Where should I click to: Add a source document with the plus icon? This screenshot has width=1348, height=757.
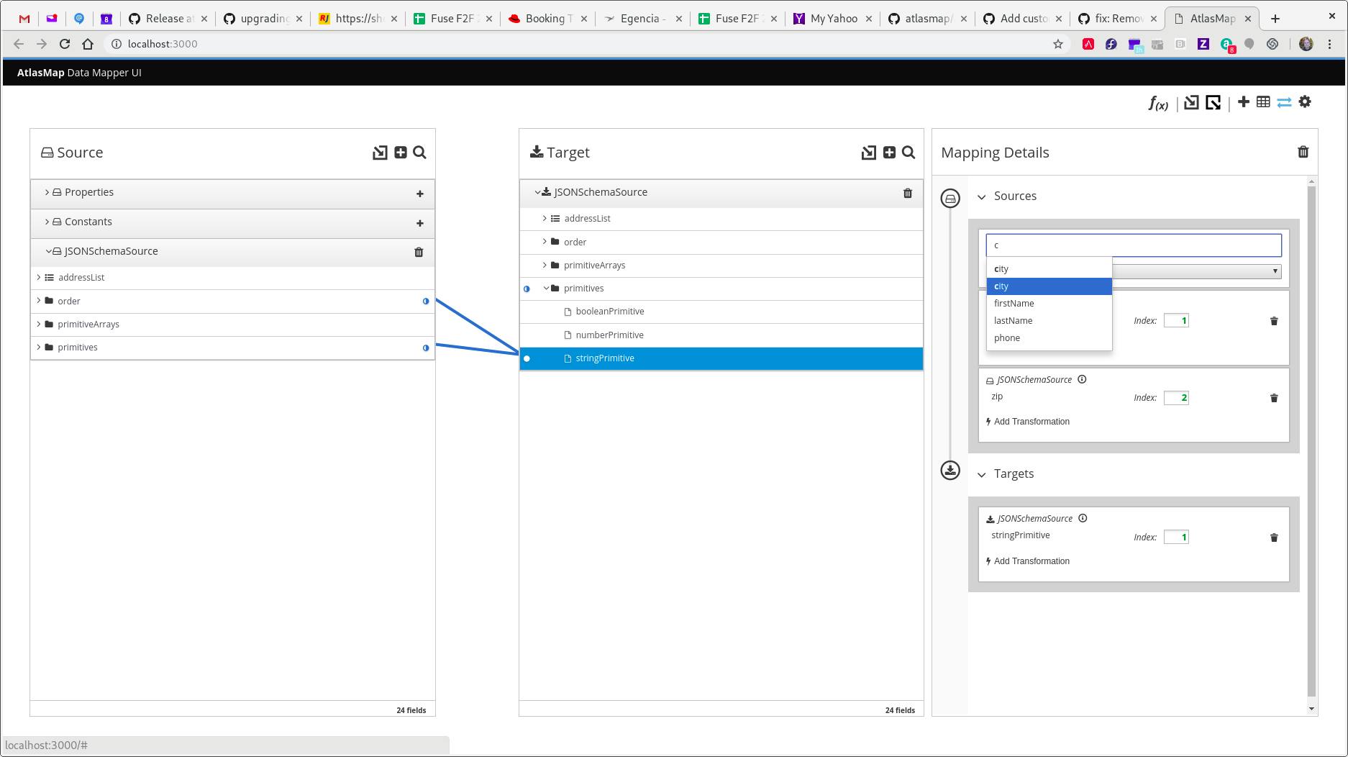(x=400, y=153)
